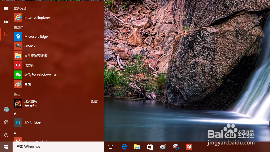Viewport: 270px width, 152px height.
Task: Click the Task View taskbar button
Action: (x=110, y=147)
